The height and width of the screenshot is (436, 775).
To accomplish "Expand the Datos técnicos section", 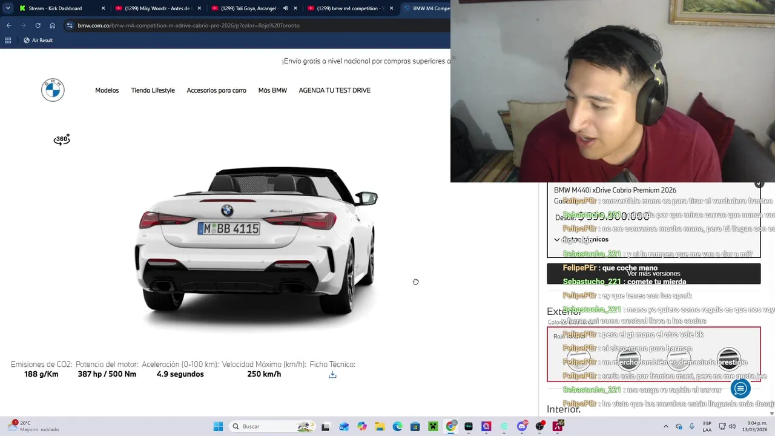I will 581,239.
